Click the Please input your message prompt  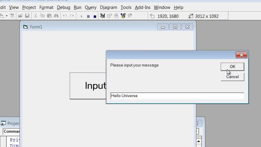pos(134,65)
